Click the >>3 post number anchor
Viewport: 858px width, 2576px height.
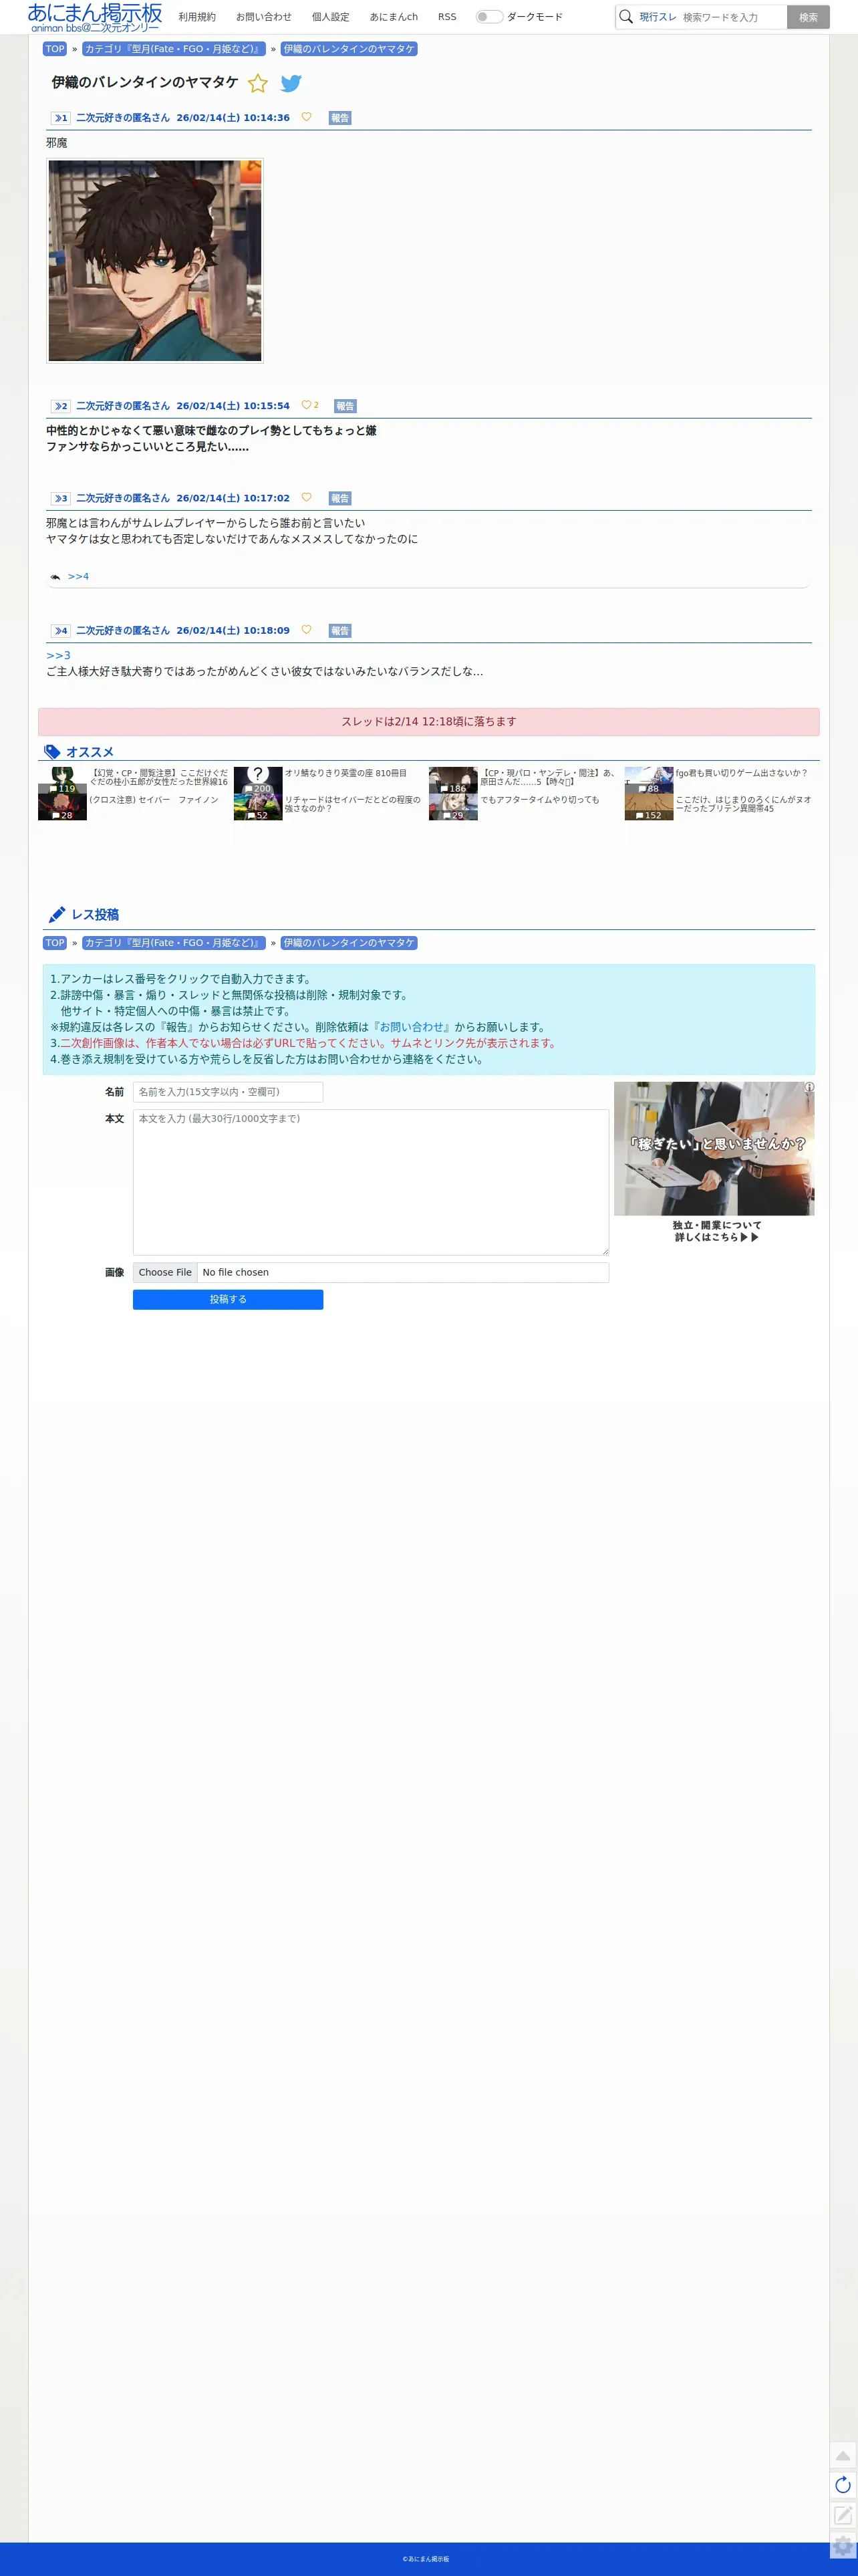point(61,498)
